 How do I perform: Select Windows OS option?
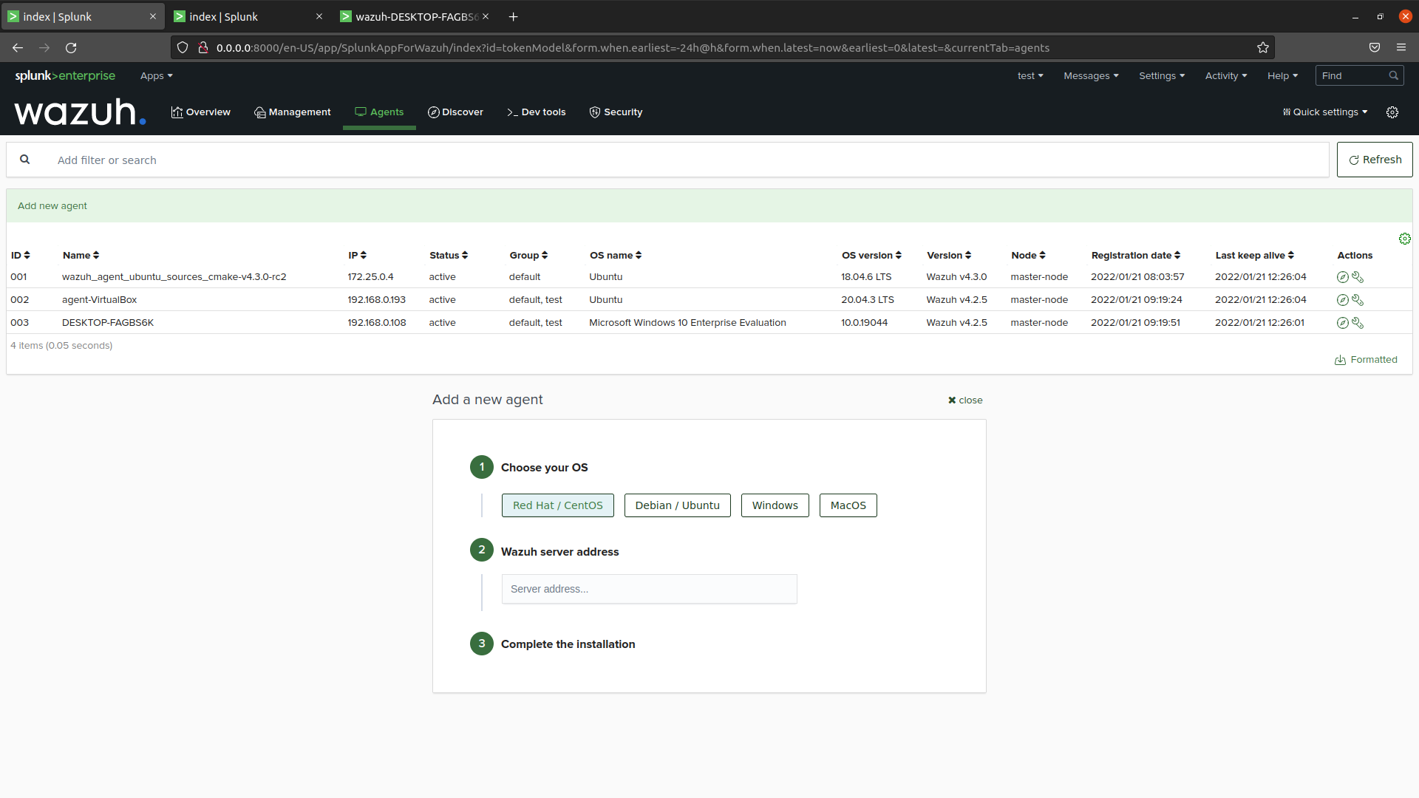coord(775,505)
